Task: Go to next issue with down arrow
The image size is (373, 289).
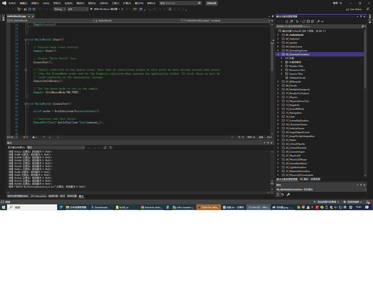Action: [x=50, y=137]
